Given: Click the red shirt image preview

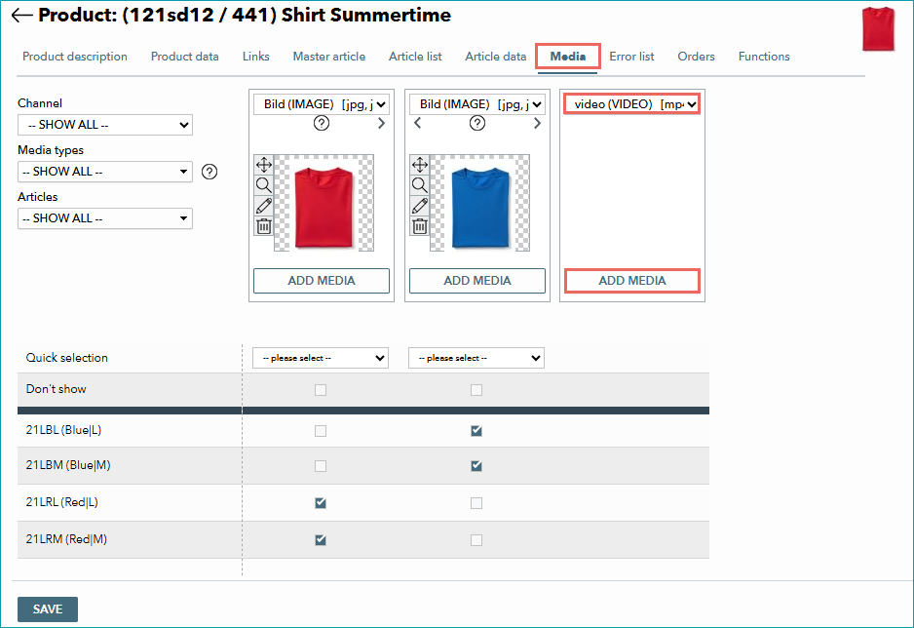Looking at the screenshot, I should 324,203.
